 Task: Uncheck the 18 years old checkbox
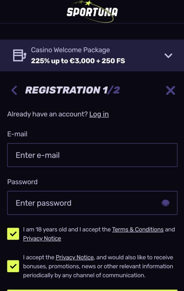coord(13,234)
